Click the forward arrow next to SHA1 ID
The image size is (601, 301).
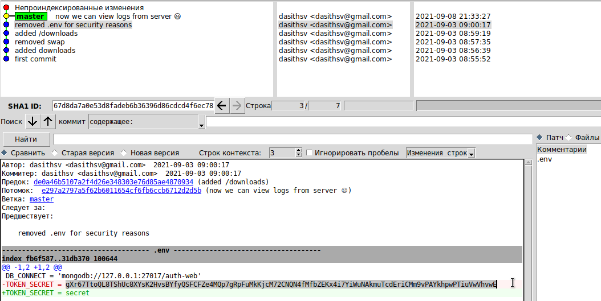(x=237, y=105)
